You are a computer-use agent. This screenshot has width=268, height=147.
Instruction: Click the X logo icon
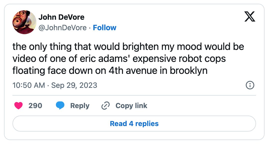pyautogui.click(x=250, y=16)
